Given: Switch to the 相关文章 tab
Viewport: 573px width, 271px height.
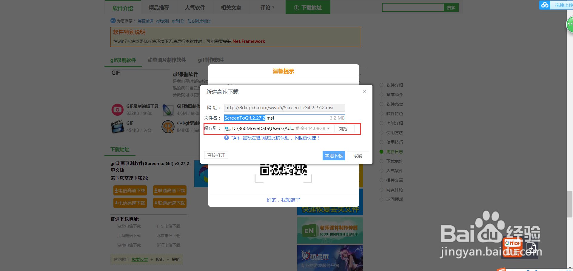Looking at the screenshot, I should pyautogui.click(x=231, y=7).
